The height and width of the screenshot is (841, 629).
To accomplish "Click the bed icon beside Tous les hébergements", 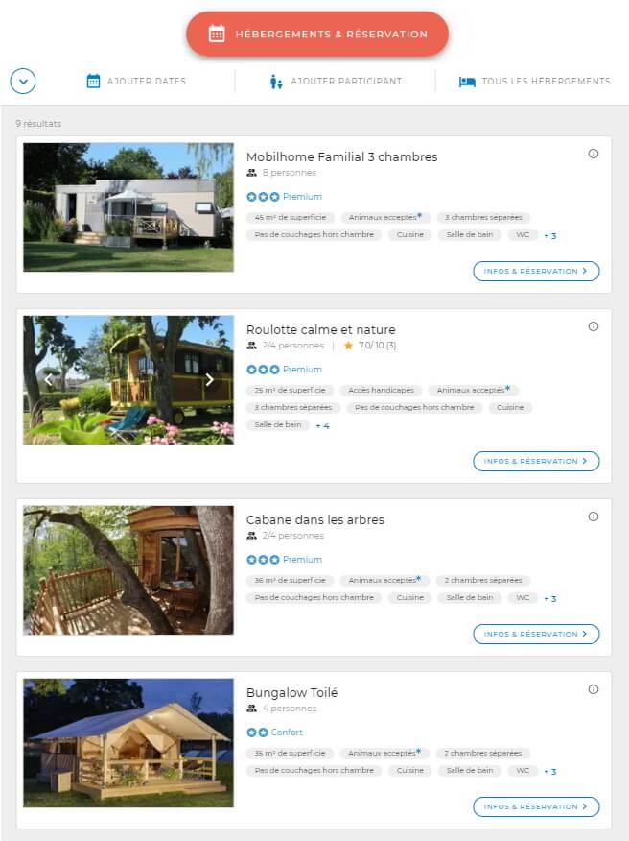I will [x=467, y=82].
